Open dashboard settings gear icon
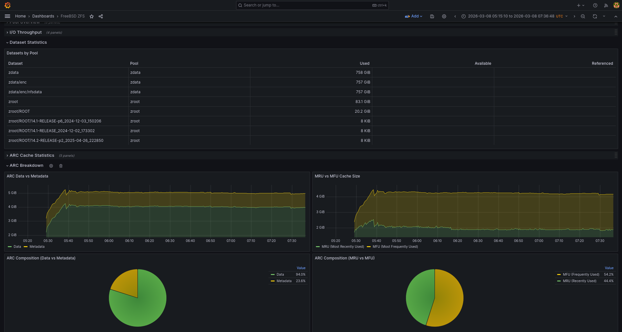 click(x=444, y=17)
